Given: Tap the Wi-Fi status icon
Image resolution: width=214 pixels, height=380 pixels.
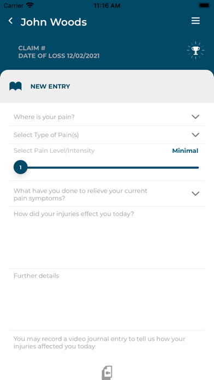Looking at the screenshot, I should pos(30,5).
